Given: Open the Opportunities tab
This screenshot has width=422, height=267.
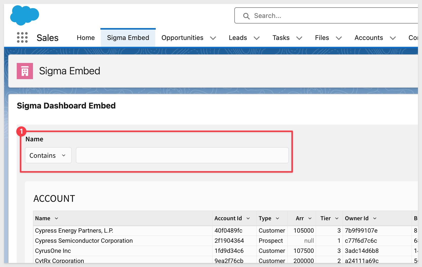Looking at the screenshot, I should click(182, 38).
